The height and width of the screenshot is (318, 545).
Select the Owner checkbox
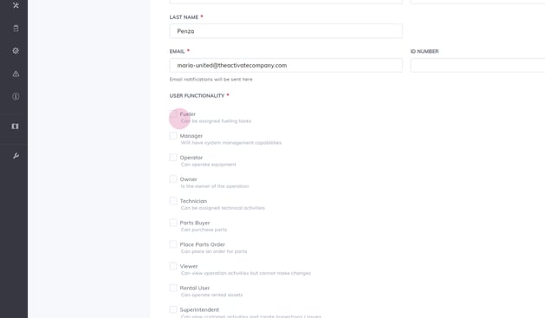173,179
